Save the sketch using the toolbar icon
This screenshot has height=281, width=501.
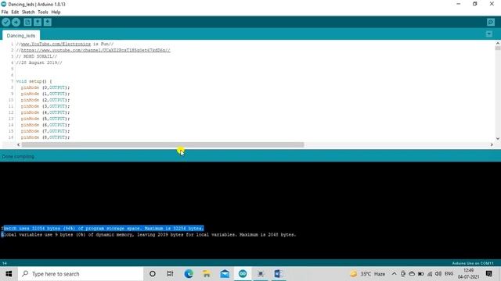[47, 22]
